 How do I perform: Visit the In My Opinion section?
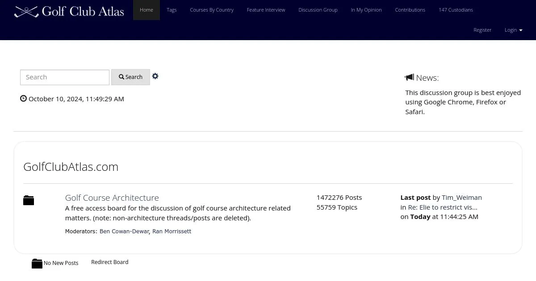[366, 10]
